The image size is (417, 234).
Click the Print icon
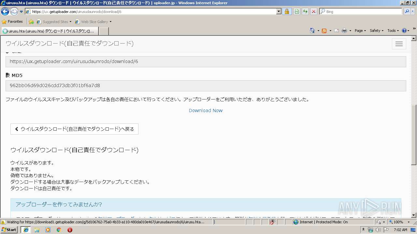[x=344, y=31]
